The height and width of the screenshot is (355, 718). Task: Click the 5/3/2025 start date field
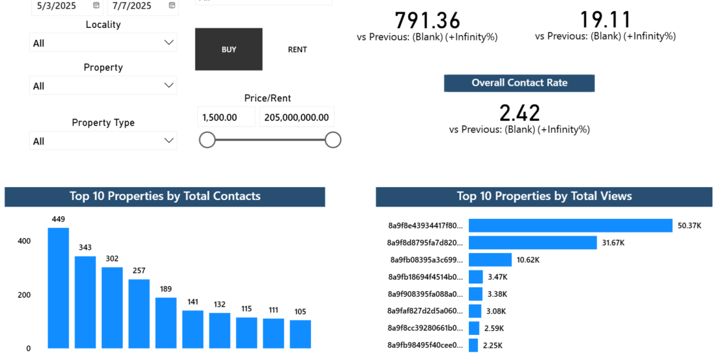[x=60, y=5]
